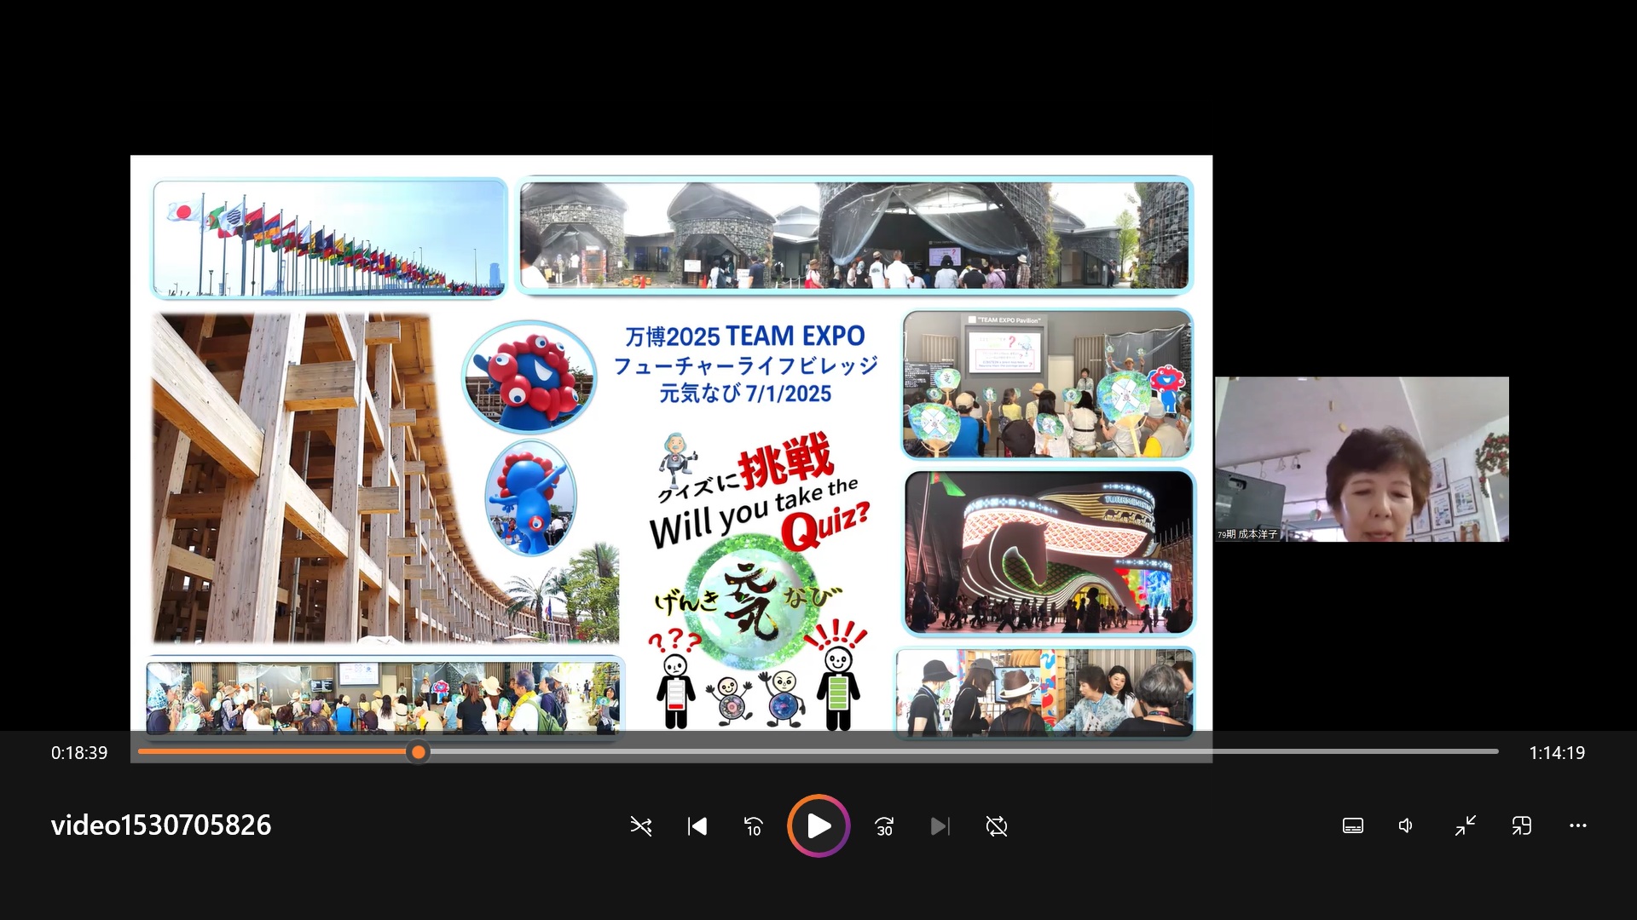Skip back 10 seconds
1637x920 pixels.
click(x=754, y=825)
